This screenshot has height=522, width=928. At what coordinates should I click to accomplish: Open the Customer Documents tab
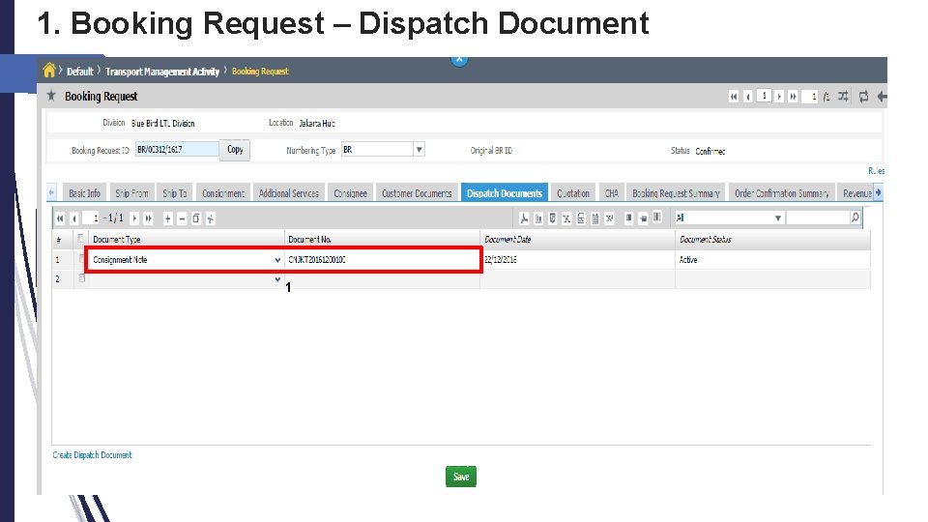(417, 193)
